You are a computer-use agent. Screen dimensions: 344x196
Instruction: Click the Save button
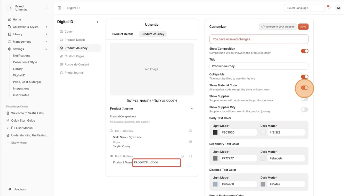pyautogui.click(x=303, y=27)
